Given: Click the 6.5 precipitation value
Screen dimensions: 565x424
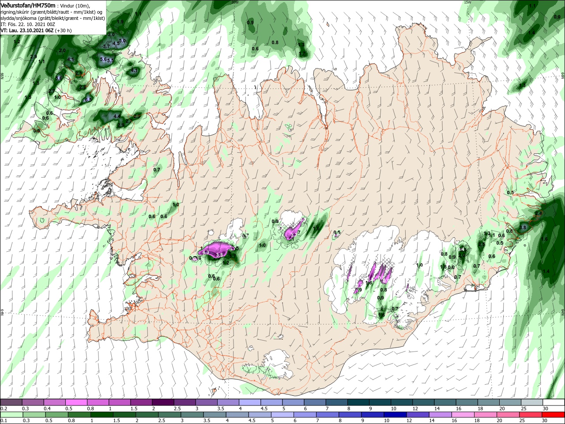Looking at the screenshot, I should (x=88, y=99).
